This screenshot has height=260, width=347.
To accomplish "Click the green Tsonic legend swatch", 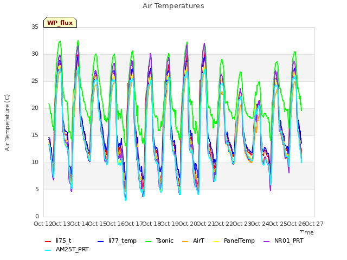I will 148,241.
